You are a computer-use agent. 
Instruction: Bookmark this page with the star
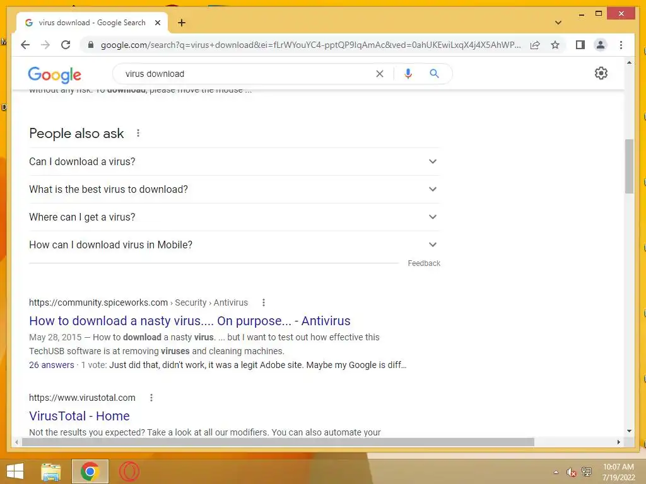[555, 45]
